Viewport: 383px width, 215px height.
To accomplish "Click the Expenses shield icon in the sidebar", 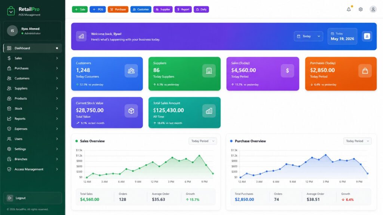I will pyautogui.click(x=9, y=129).
